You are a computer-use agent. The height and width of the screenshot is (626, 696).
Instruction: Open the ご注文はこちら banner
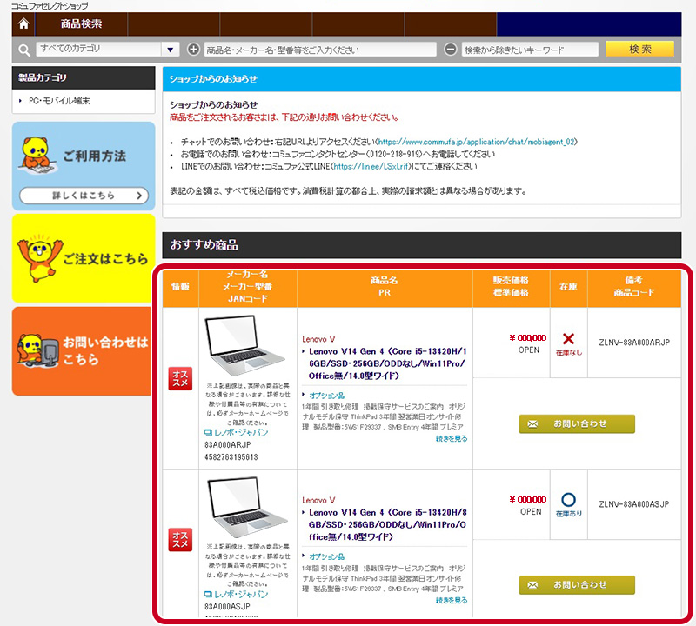tap(84, 258)
